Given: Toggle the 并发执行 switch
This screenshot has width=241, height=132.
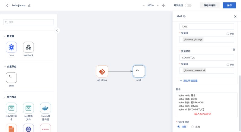Looking at the screenshot, I should point(188,5).
